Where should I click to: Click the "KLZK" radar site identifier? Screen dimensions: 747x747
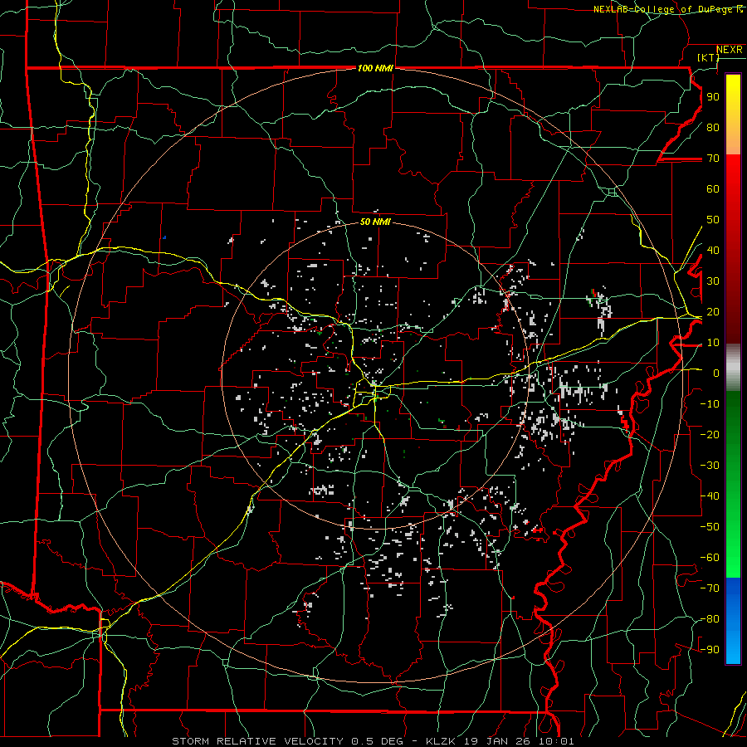coord(440,741)
